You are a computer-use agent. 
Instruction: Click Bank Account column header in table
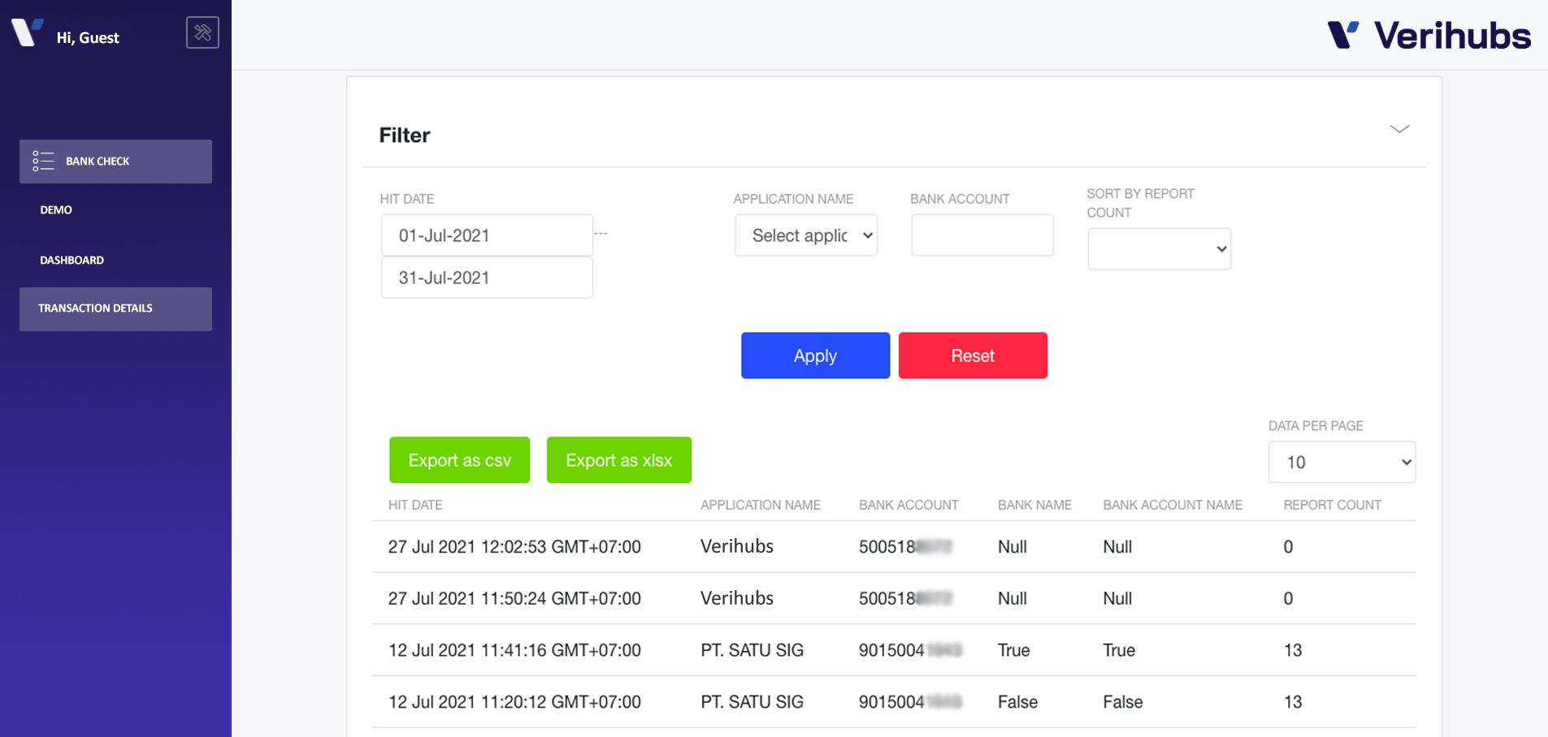pyautogui.click(x=908, y=505)
